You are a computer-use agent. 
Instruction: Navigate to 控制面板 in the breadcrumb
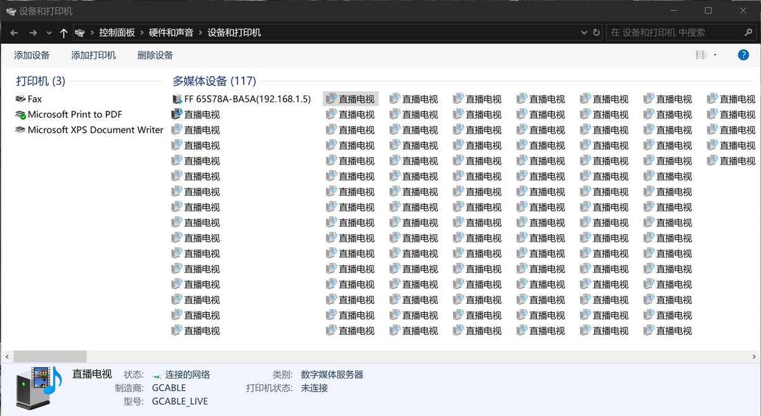point(117,32)
